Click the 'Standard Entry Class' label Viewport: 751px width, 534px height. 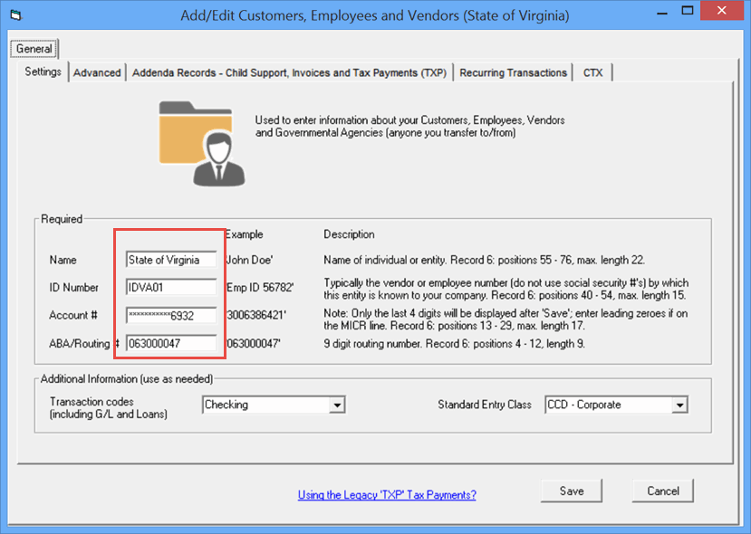coord(485,405)
